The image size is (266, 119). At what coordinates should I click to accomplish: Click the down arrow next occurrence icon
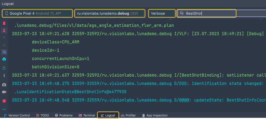tap(4, 45)
